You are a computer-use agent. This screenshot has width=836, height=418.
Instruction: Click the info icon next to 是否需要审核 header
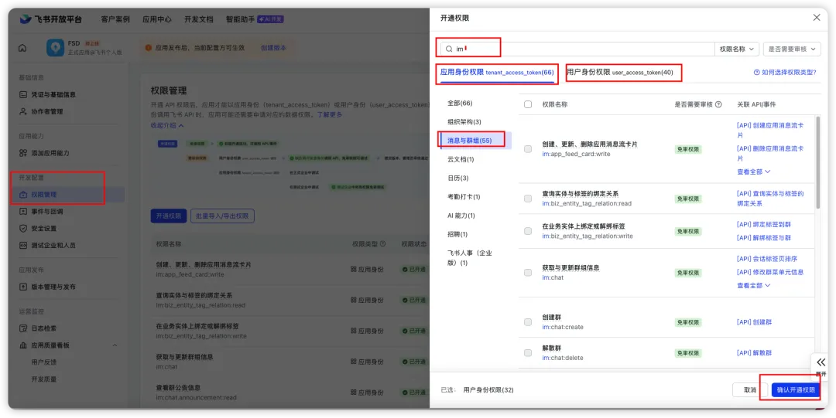tap(718, 104)
